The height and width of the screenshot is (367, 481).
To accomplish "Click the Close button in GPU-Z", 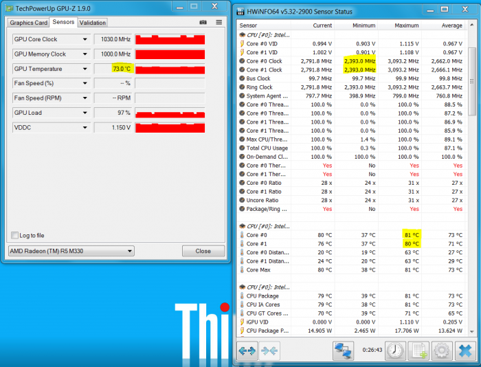I will [203, 251].
